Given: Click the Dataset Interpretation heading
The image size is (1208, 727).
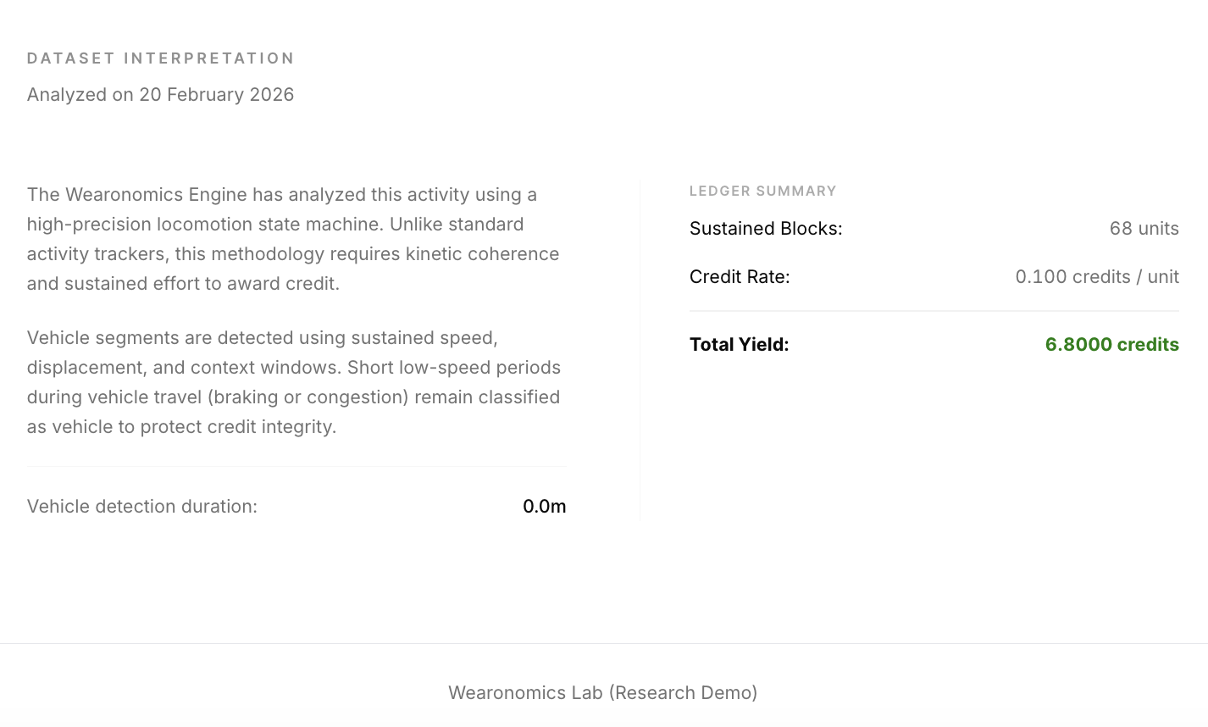Looking at the screenshot, I should click(161, 58).
